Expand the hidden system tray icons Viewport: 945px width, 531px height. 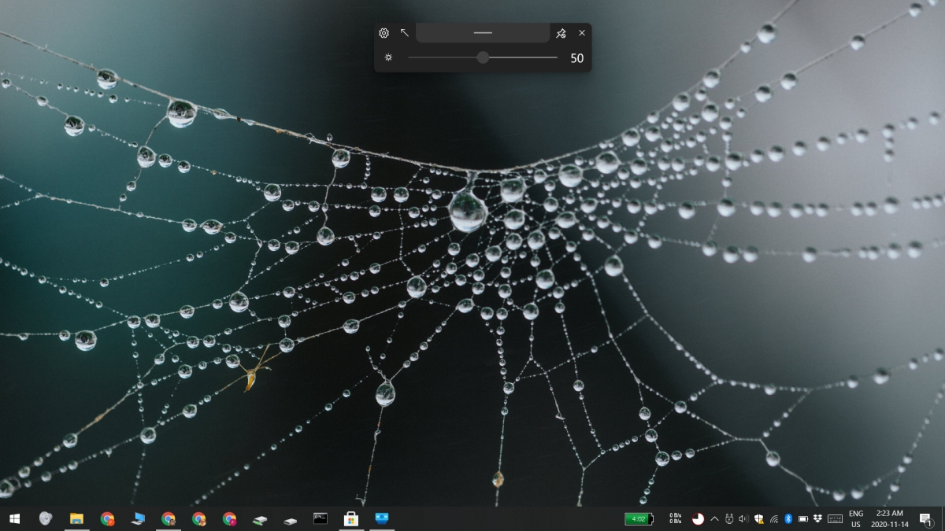pyautogui.click(x=713, y=519)
